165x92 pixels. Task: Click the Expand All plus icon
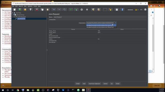pos(54,10)
